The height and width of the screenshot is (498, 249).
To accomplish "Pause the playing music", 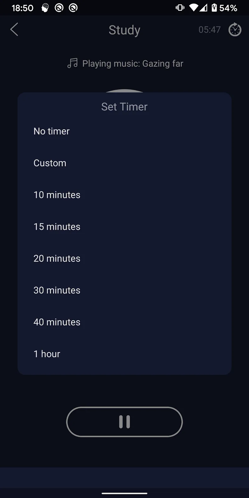I will 125,422.
